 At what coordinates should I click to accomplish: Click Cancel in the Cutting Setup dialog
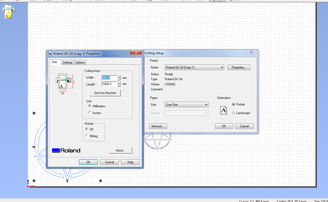(244, 126)
